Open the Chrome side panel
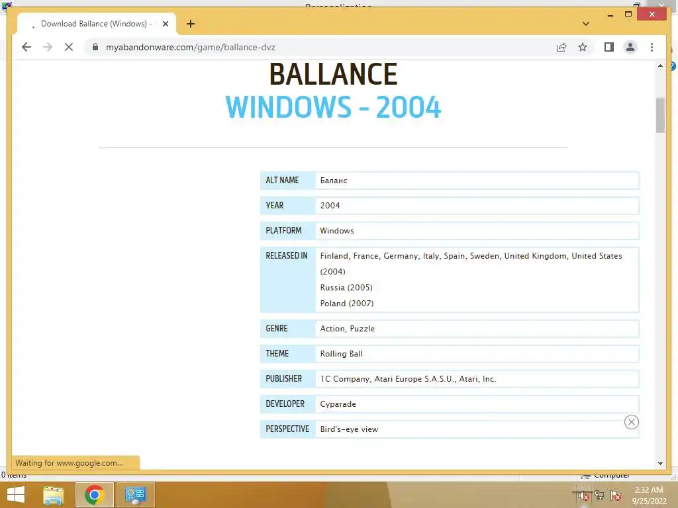Image resolution: width=678 pixels, height=508 pixels. 609,47
